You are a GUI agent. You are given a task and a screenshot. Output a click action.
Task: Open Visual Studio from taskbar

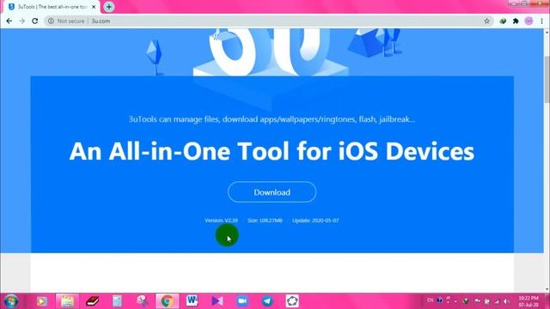(217, 301)
